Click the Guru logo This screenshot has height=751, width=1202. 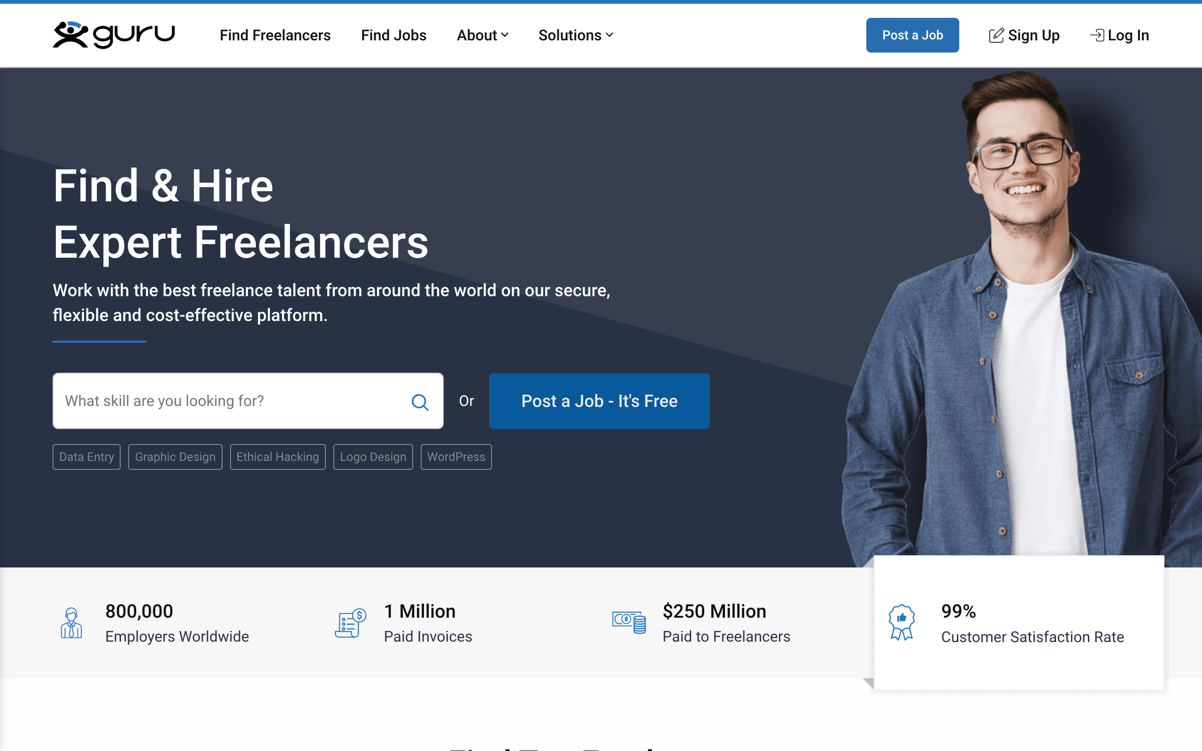click(113, 35)
